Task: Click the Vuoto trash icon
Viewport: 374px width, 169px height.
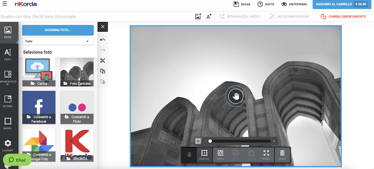Action: pos(282,154)
